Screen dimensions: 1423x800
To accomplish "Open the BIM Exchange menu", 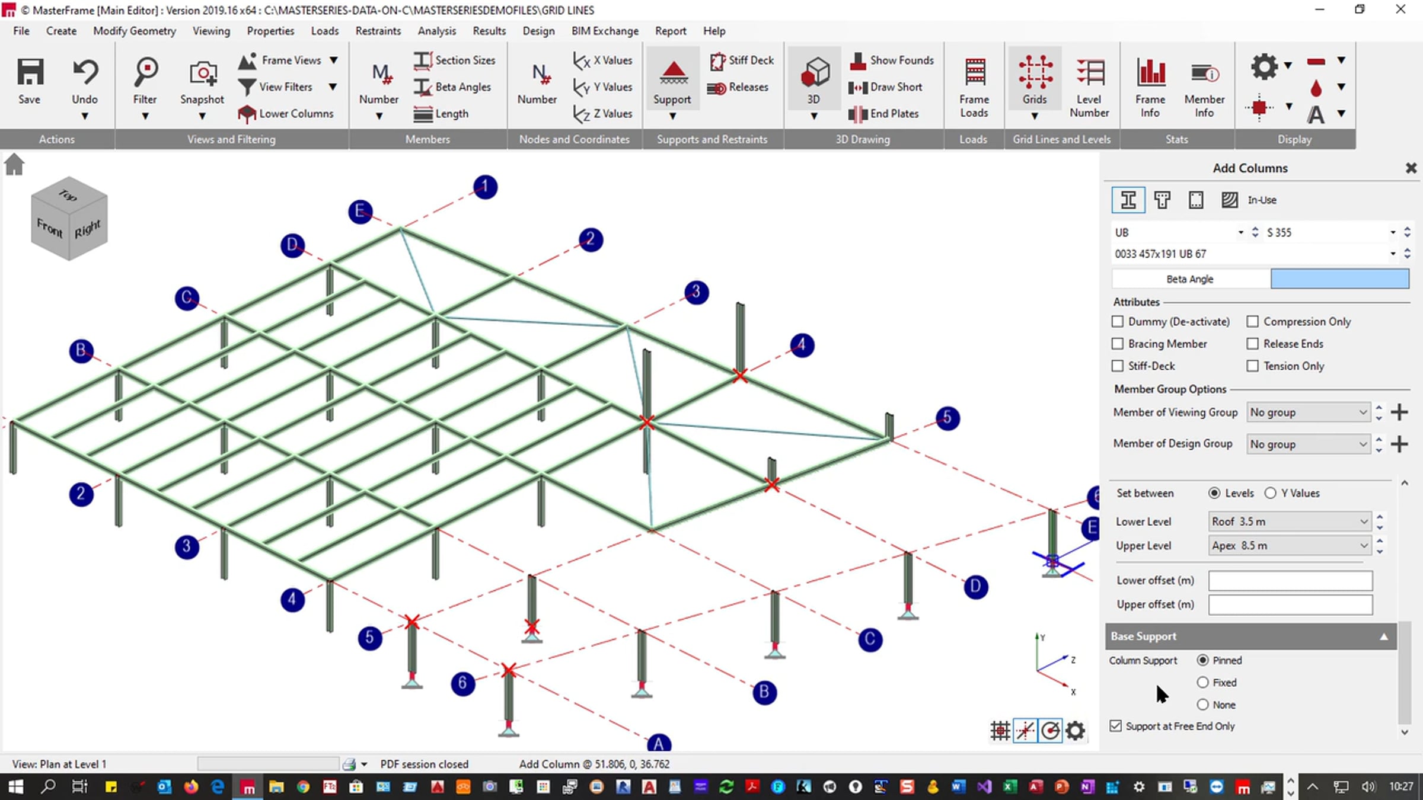I will pos(605,31).
